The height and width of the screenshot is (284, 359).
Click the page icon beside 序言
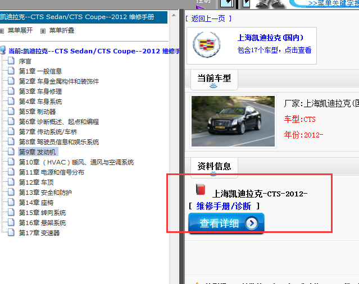pos(11,61)
